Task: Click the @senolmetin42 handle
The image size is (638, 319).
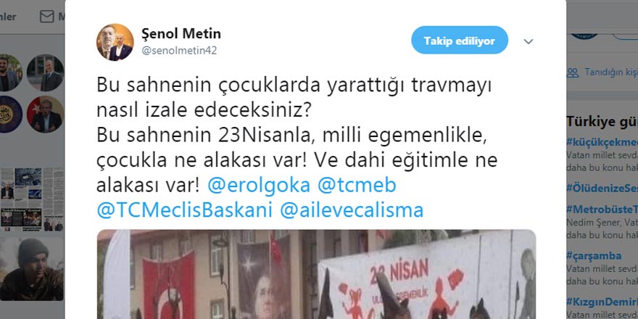Action: point(179,51)
